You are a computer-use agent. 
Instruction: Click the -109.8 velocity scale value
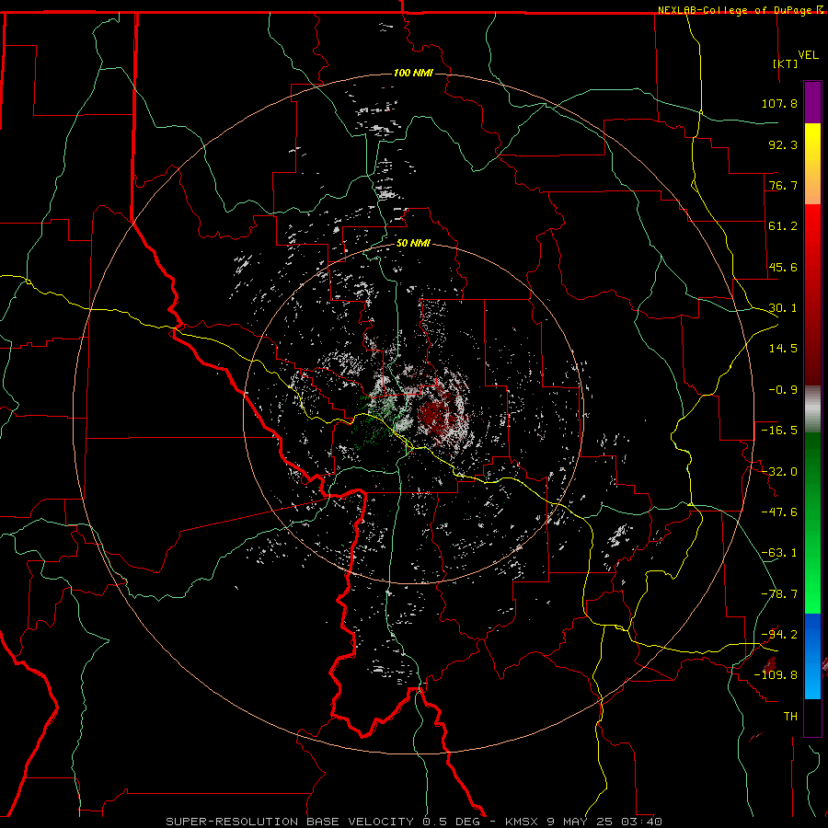pyautogui.click(x=776, y=675)
